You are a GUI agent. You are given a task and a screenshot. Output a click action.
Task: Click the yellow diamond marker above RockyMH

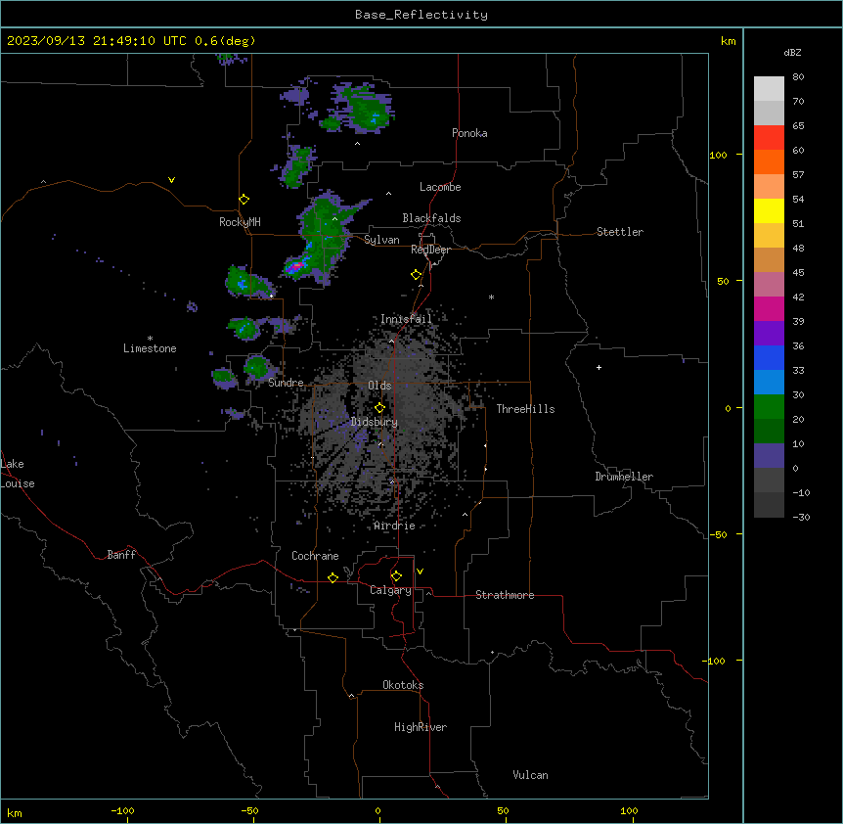pos(244,200)
